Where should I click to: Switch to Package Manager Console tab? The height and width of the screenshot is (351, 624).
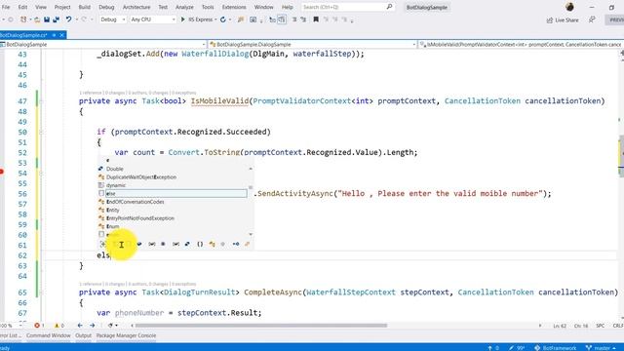(126, 335)
